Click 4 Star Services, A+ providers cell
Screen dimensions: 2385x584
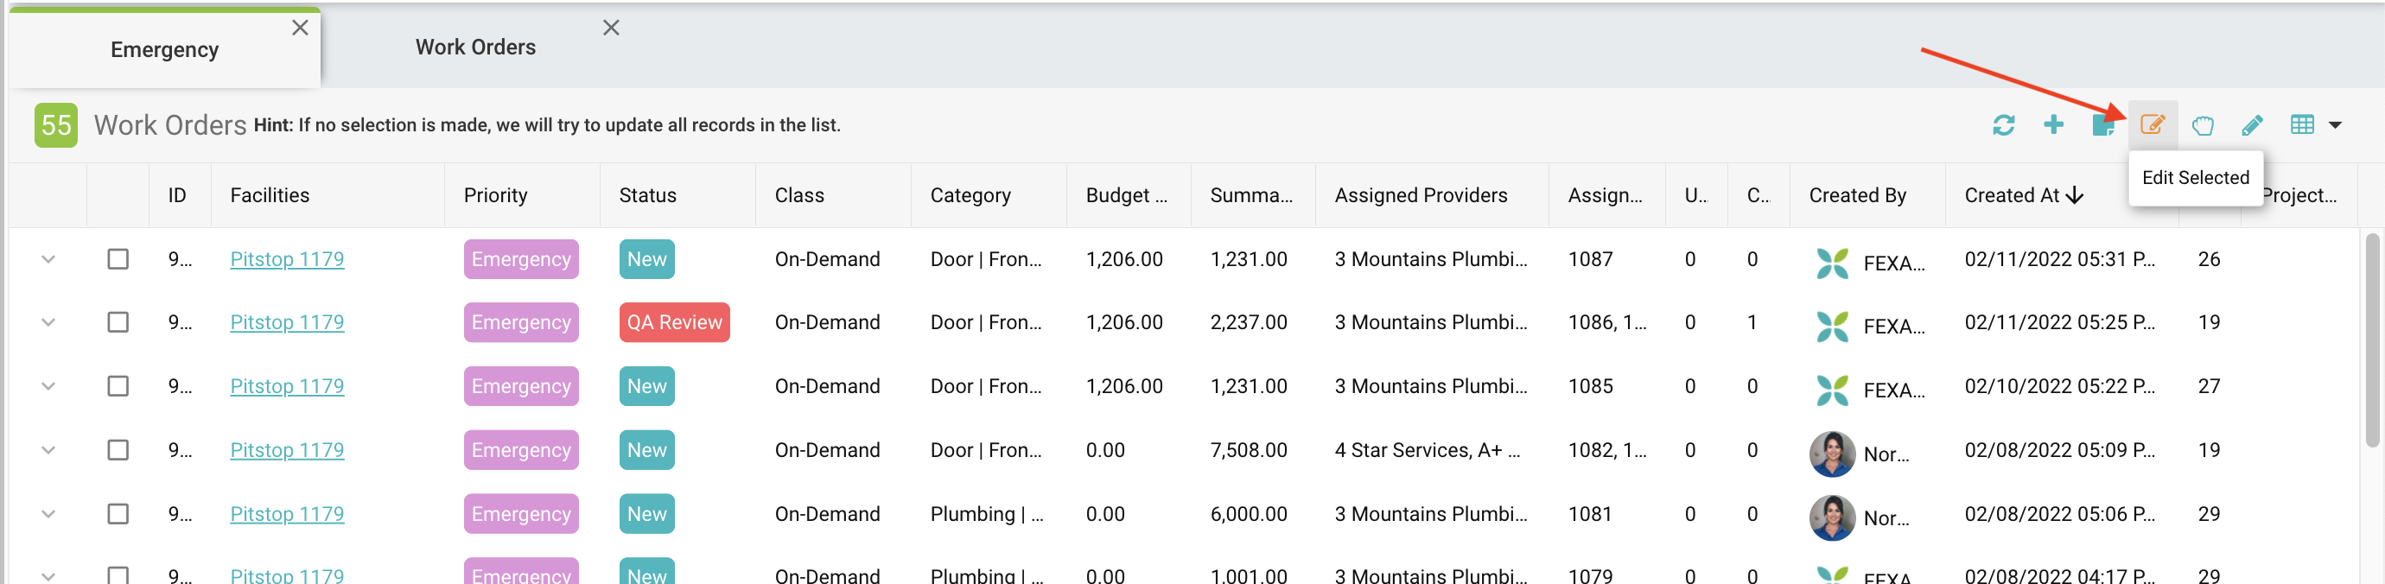pos(1427,450)
